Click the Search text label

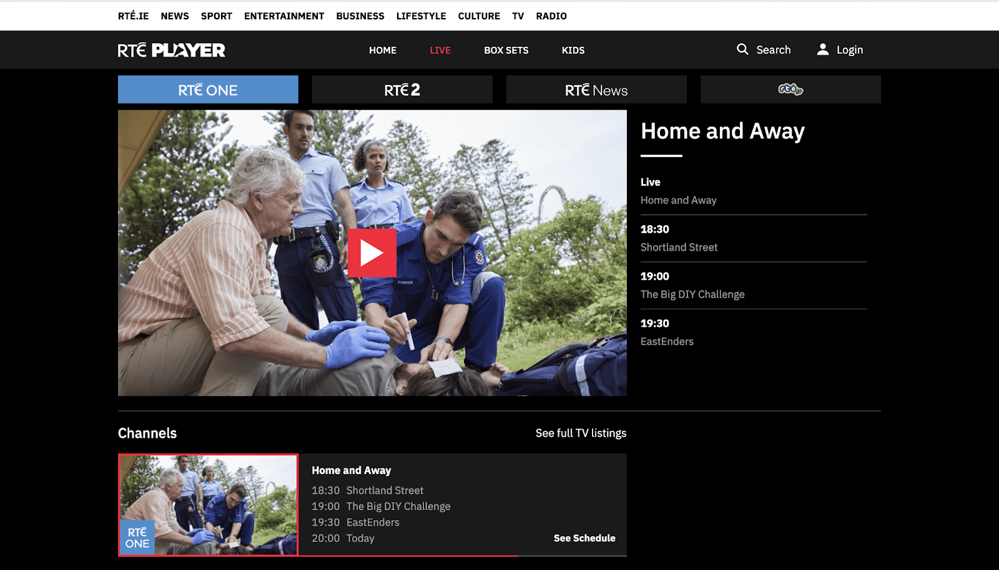pos(774,50)
